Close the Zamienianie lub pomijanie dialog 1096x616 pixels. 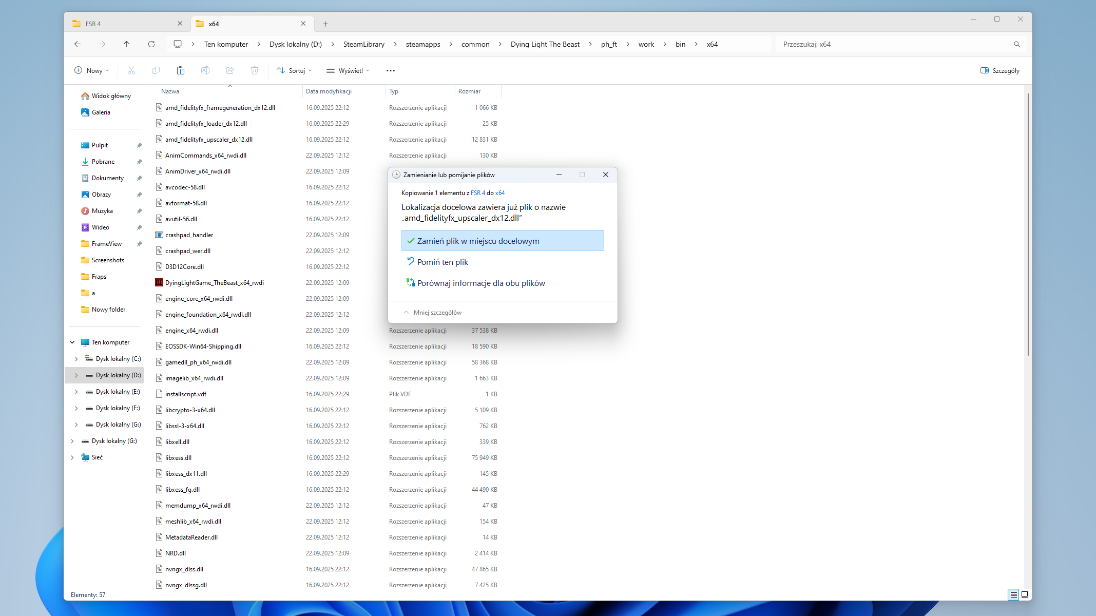click(606, 175)
